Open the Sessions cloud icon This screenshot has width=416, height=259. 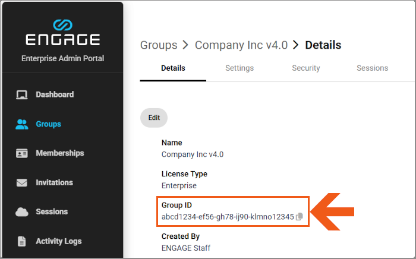tap(22, 212)
